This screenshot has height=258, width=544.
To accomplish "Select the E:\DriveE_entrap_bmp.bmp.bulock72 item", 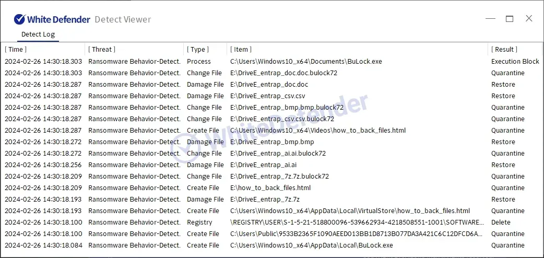I will tap(287, 107).
